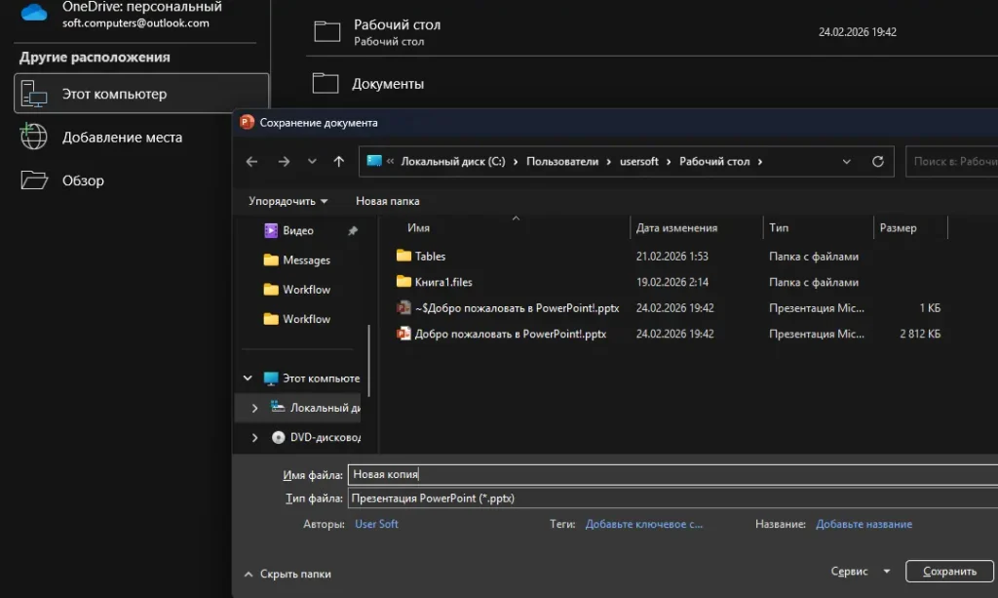This screenshot has height=598, width=998.
Task: Click the Новая папка button
Action: click(387, 201)
